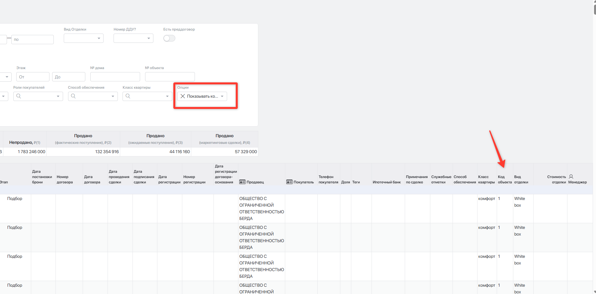The height and width of the screenshot is (294, 596).
Task: Expand the Способ обеспечения filter dropdown arrow
Action: (113, 96)
